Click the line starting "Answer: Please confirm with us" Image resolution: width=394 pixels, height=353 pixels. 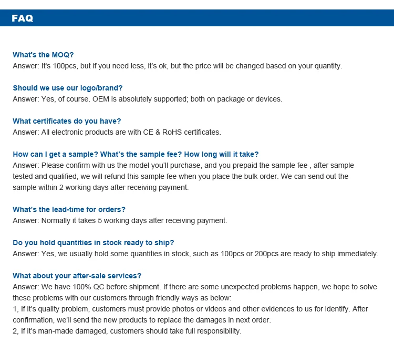click(183, 165)
